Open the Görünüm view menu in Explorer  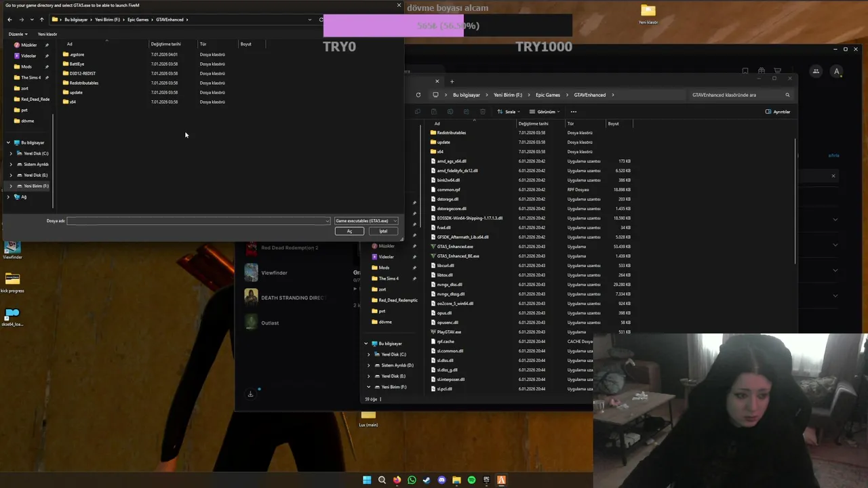(545, 112)
